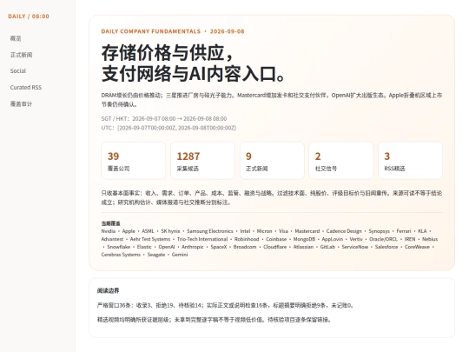Click Intel in the coverage list

[245, 231]
